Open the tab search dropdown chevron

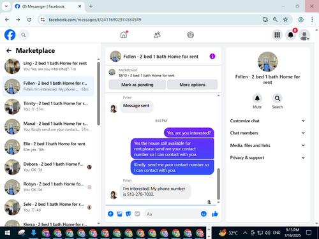6,6
